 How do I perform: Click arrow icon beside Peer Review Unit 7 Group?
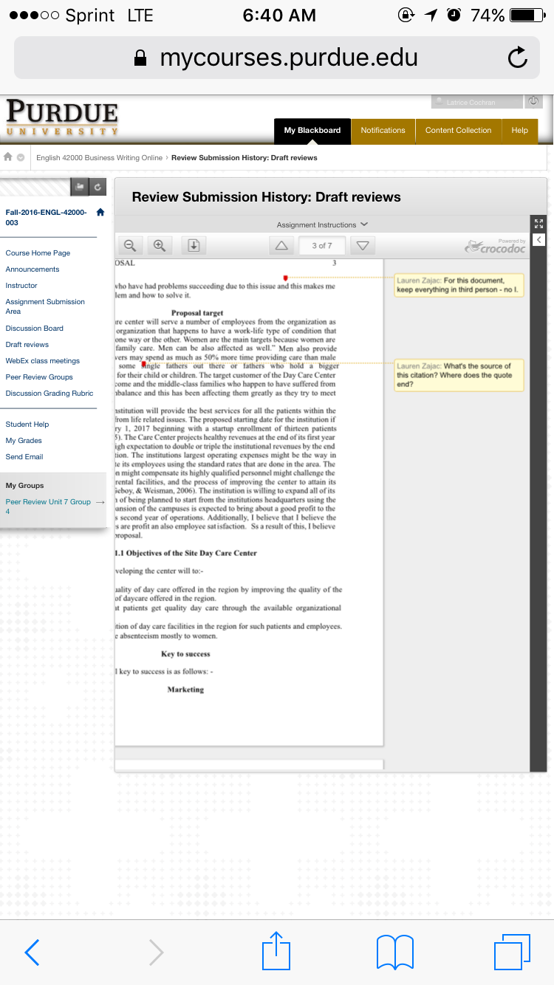tap(100, 502)
